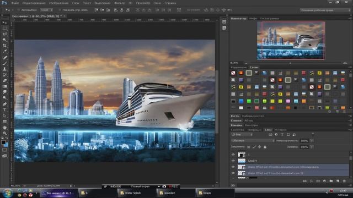Select the Rectangular Marquee tool
Screen dimensions: 353x198
[x=4, y=28]
